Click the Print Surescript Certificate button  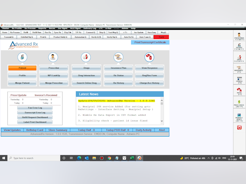pos(150,43)
